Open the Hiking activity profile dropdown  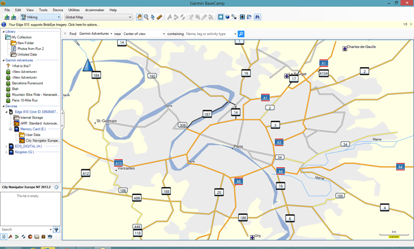coord(41,17)
